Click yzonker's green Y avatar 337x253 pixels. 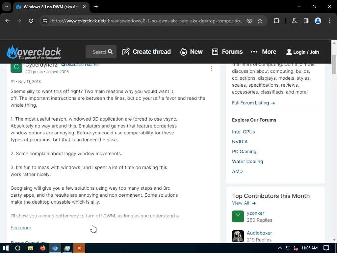[238, 216]
